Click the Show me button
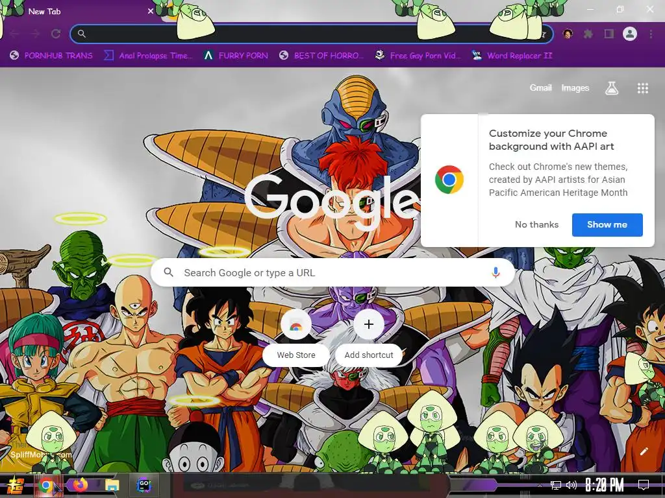The width and height of the screenshot is (665, 498). [x=607, y=225]
